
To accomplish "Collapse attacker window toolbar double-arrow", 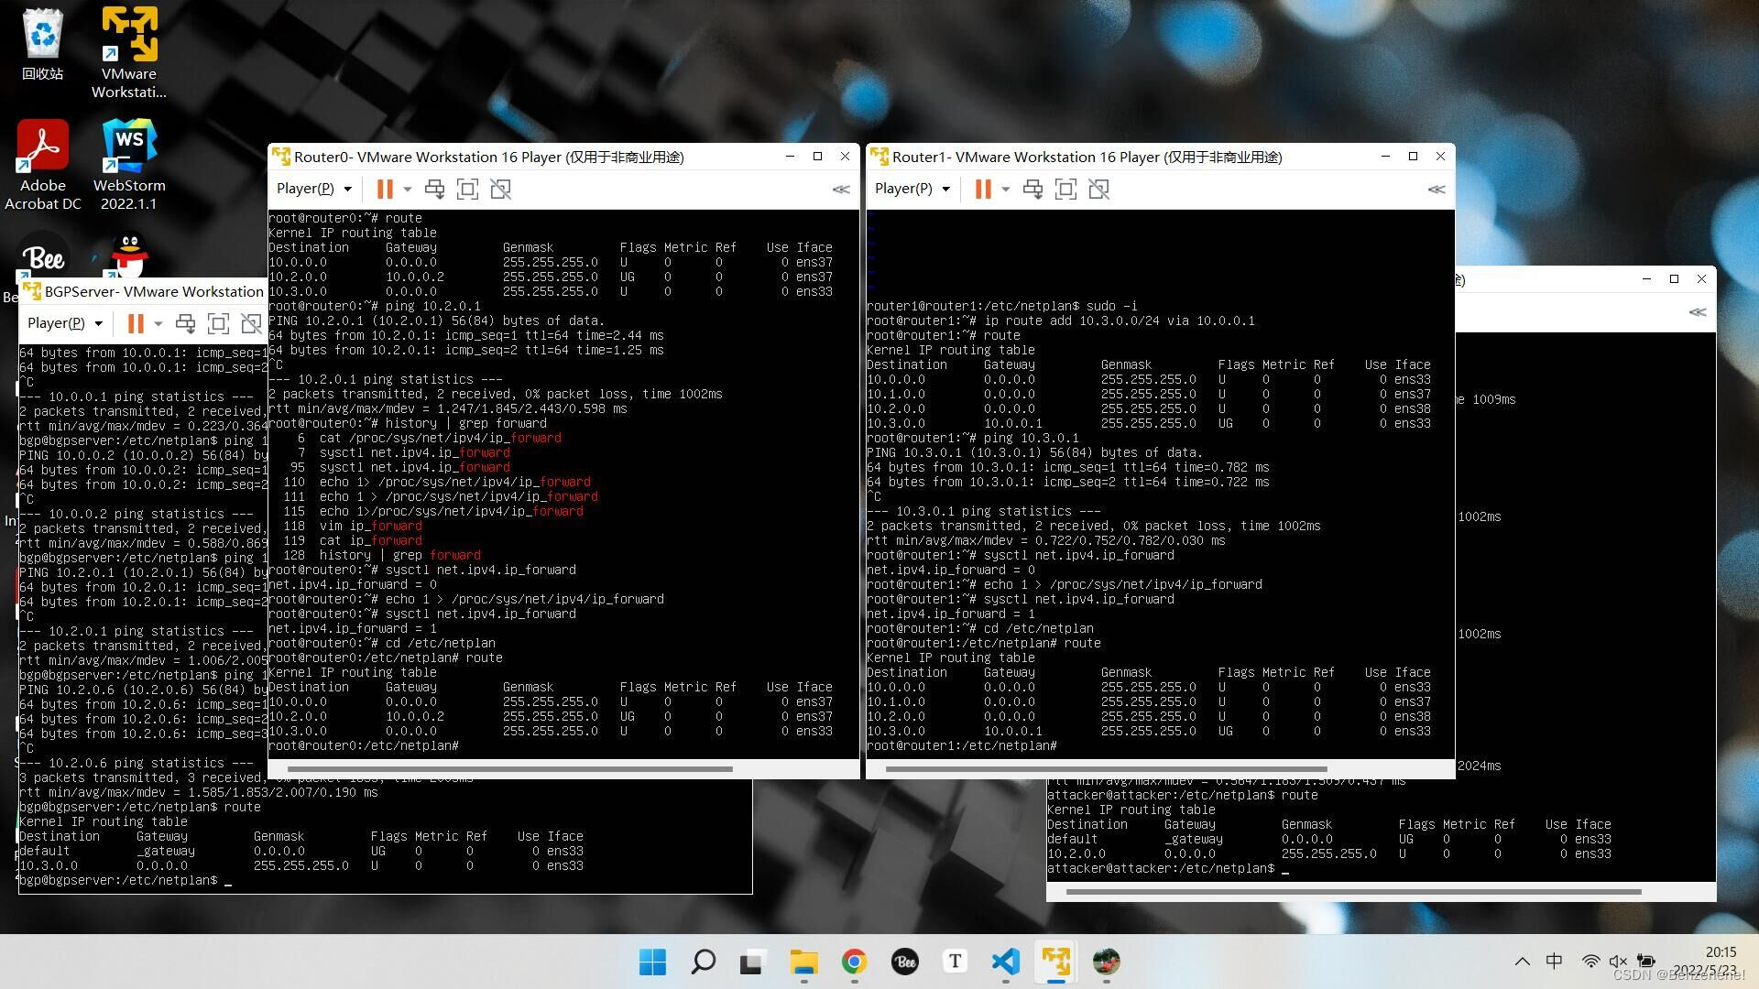I will pos(1698,312).
